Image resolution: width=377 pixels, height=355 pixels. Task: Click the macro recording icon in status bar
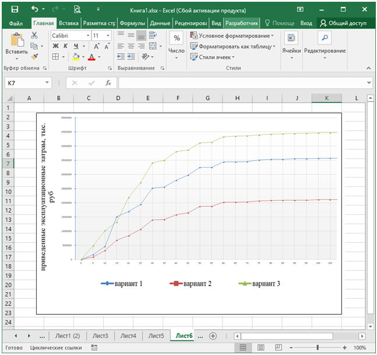pyautogui.click(x=94, y=347)
